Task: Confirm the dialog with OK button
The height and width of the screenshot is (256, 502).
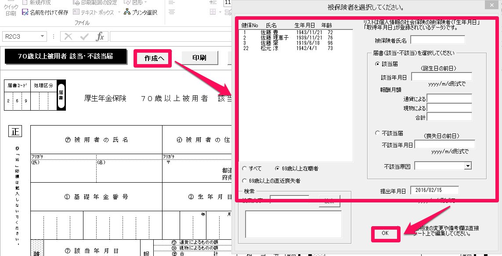Action: tap(385, 233)
